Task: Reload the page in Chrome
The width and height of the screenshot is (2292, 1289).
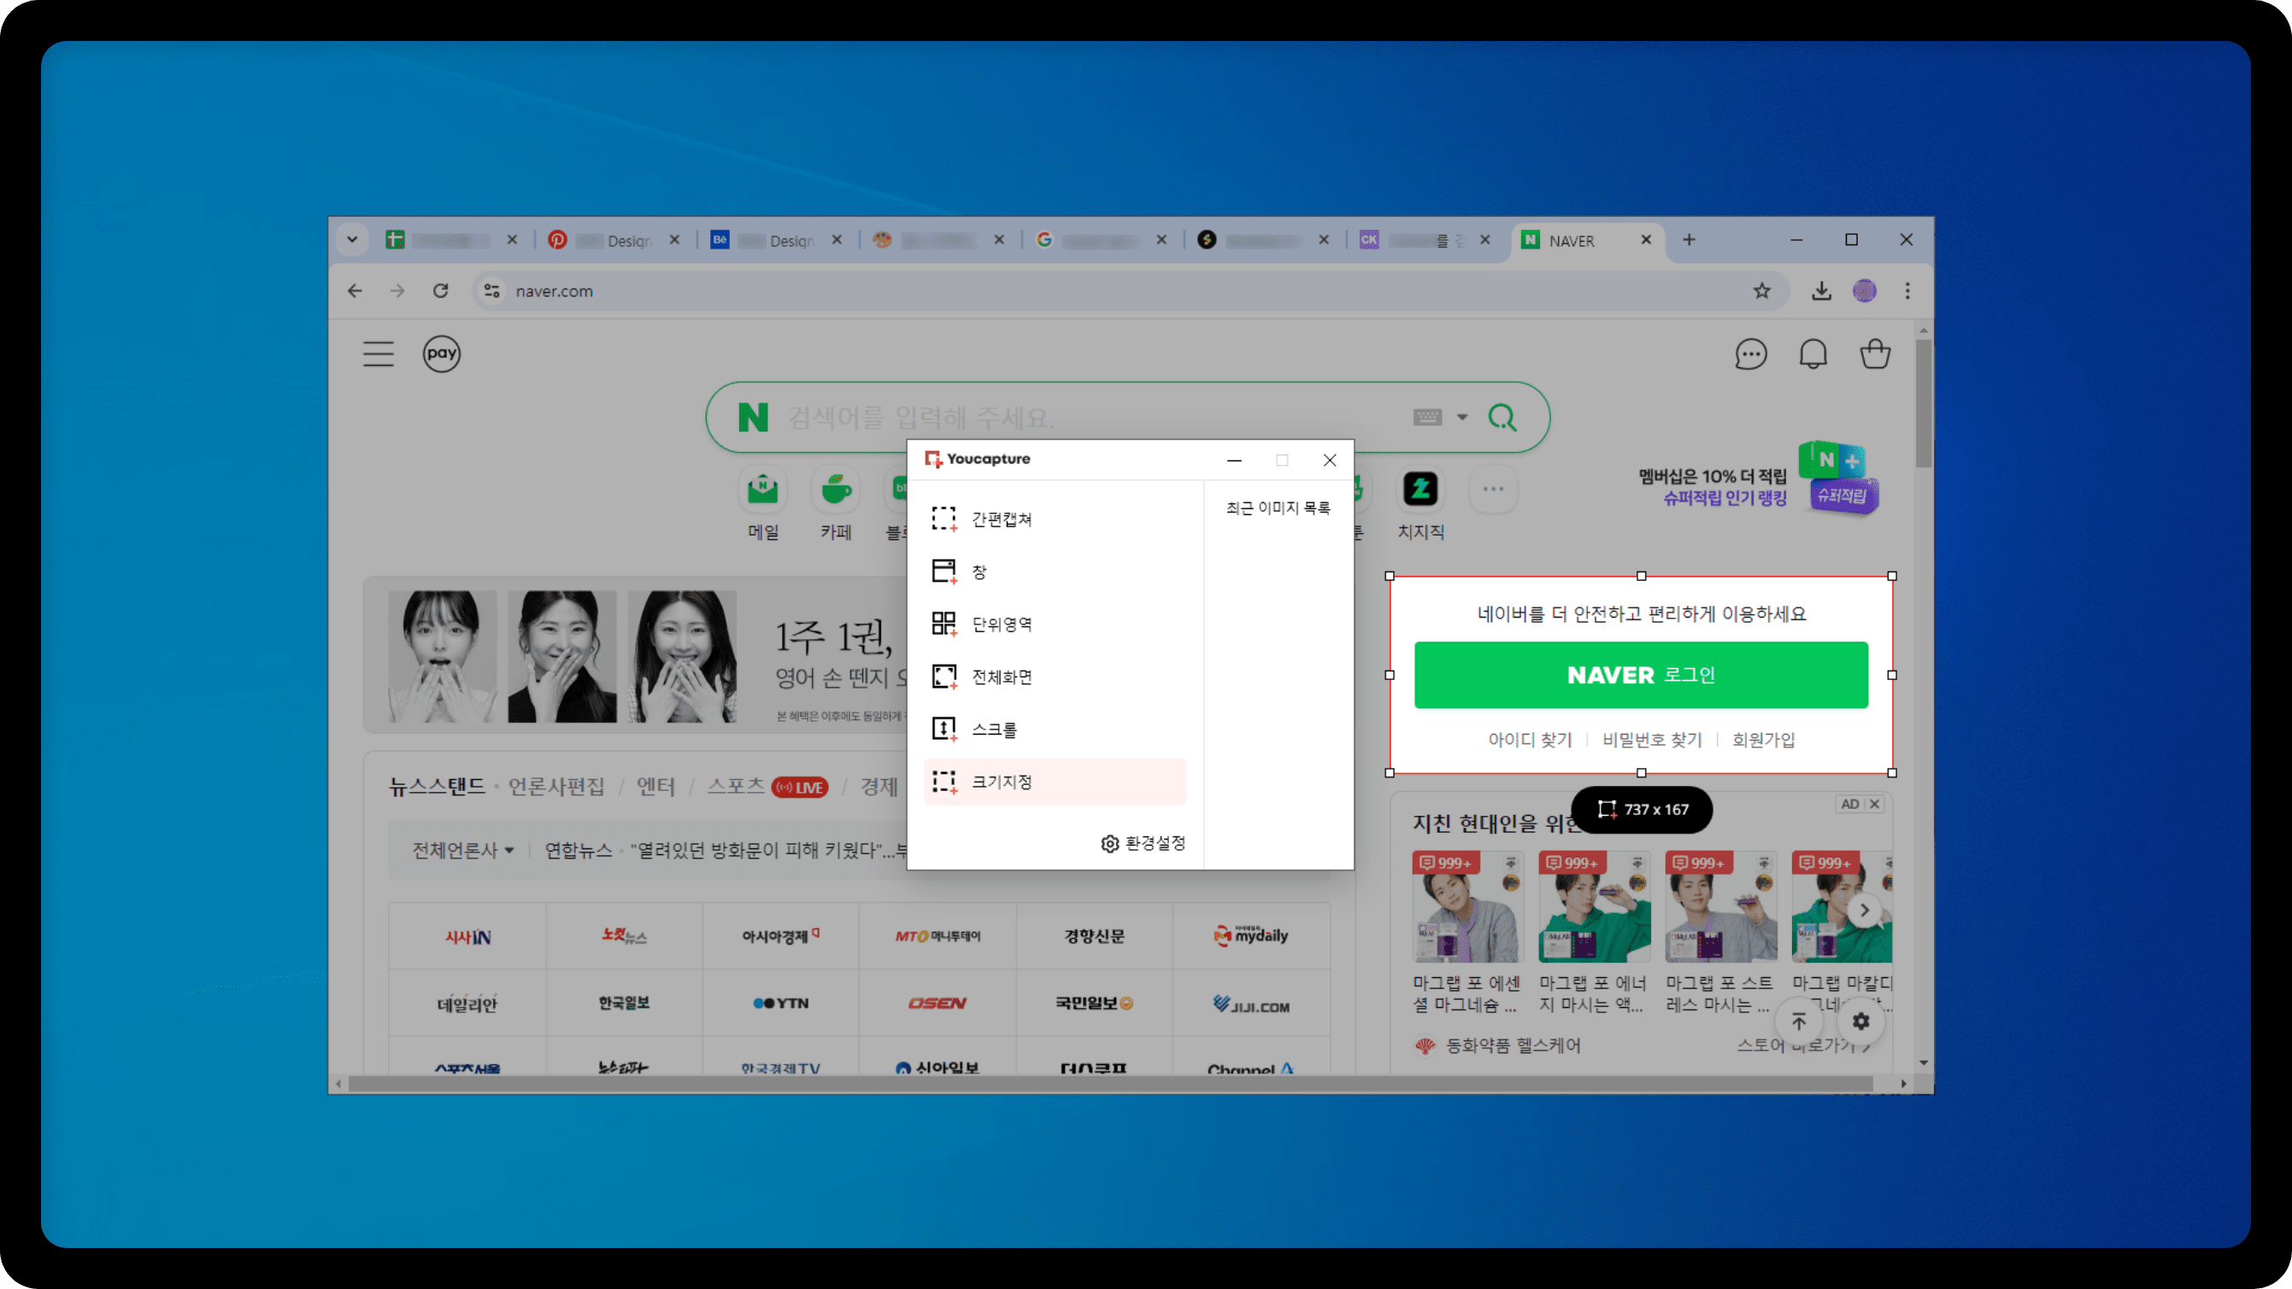Action: (x=440, y=291)
